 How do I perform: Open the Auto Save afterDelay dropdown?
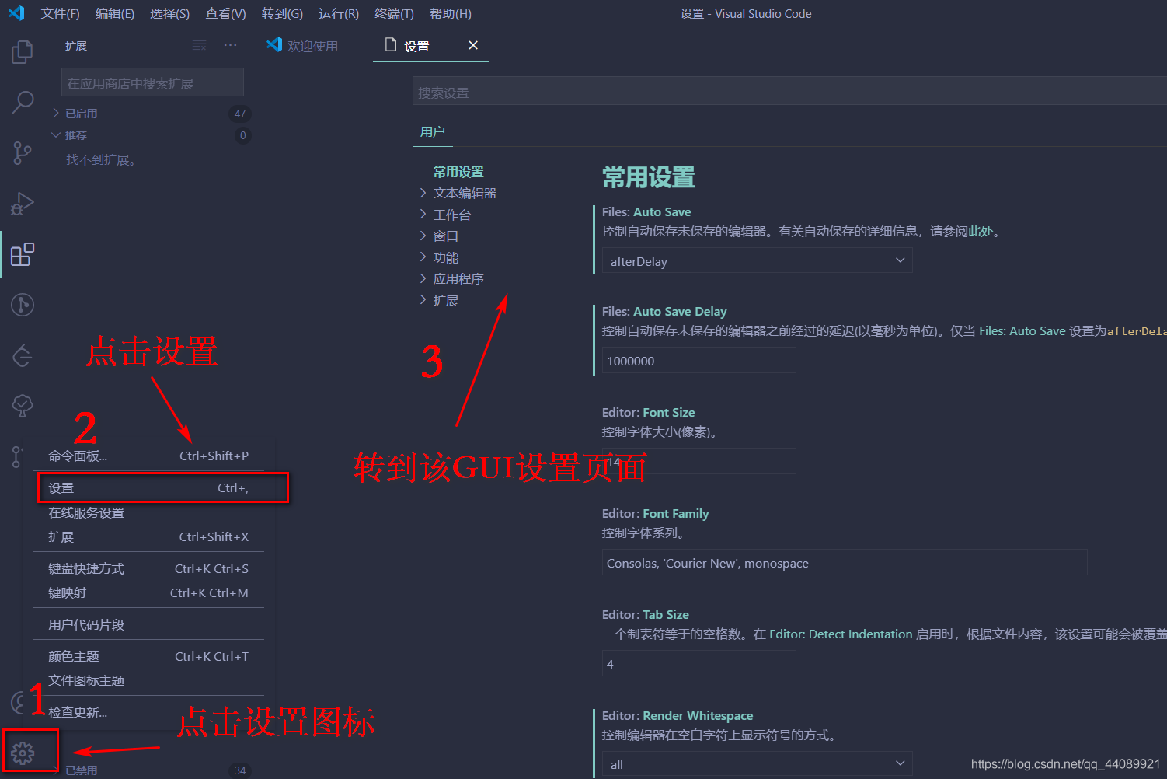pyautogui.click(x=758, y=260)
